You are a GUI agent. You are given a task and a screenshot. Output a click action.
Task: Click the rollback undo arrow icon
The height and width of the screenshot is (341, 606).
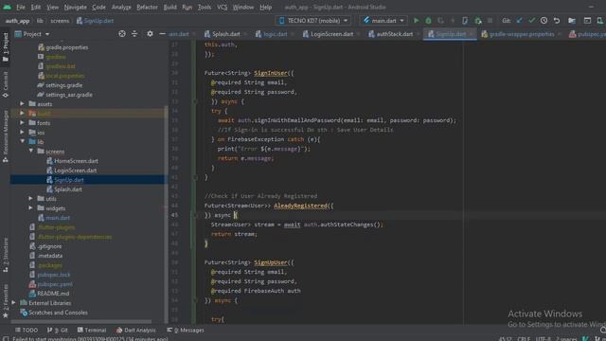[x=557, y=21]
